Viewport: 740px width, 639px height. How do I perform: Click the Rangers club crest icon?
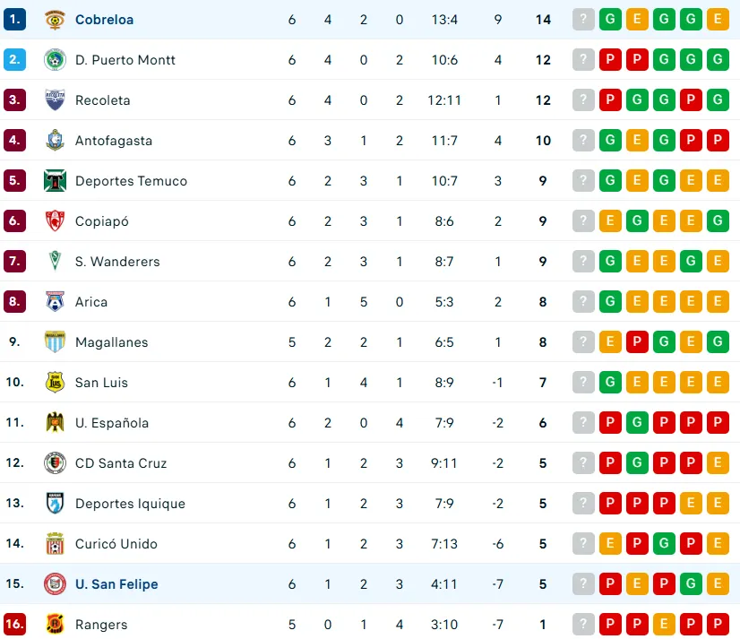click(55, 625)
